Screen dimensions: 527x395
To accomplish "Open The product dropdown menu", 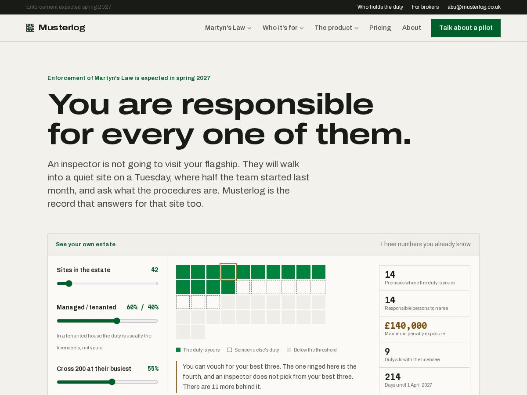I will point(336,28).
